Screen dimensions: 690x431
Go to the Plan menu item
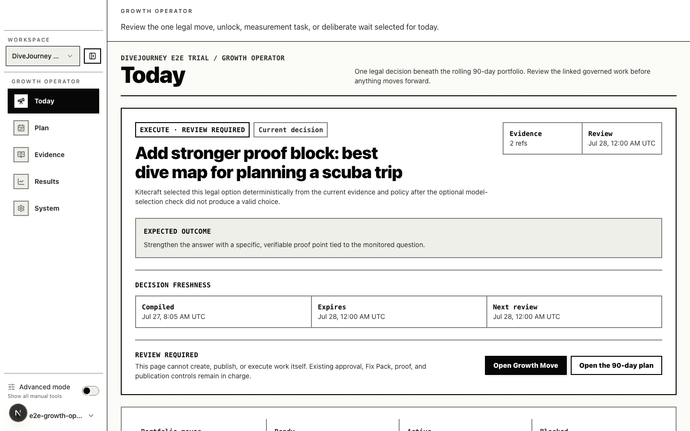coord(53,128)
